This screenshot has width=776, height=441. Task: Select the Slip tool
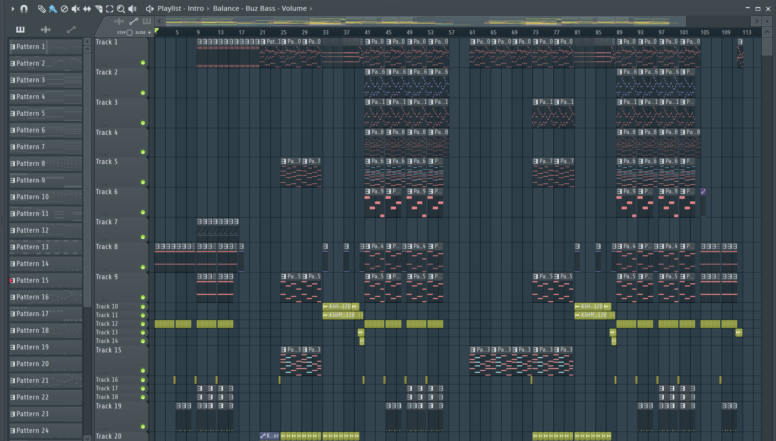[87, 9]
